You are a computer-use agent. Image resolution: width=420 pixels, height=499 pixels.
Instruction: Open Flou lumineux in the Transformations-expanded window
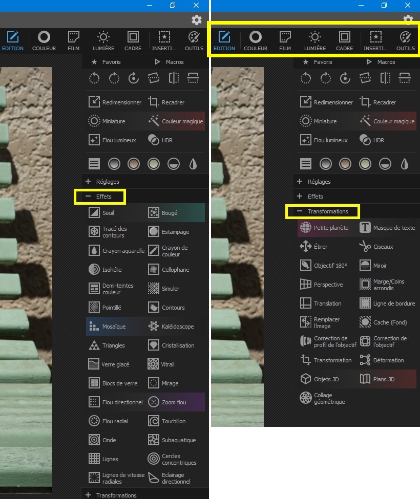[x=324, y=140]
